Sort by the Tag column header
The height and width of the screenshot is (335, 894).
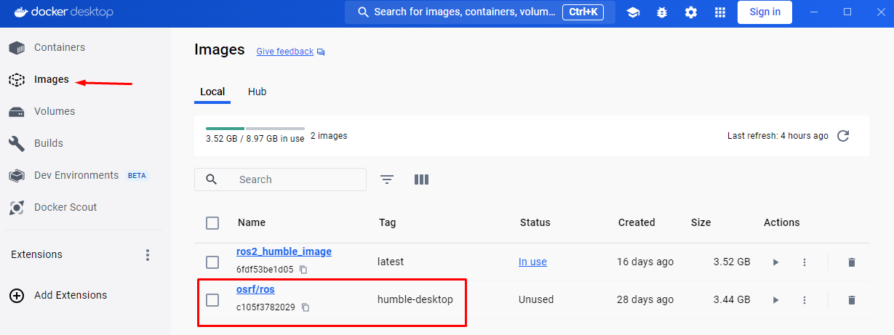388,223
